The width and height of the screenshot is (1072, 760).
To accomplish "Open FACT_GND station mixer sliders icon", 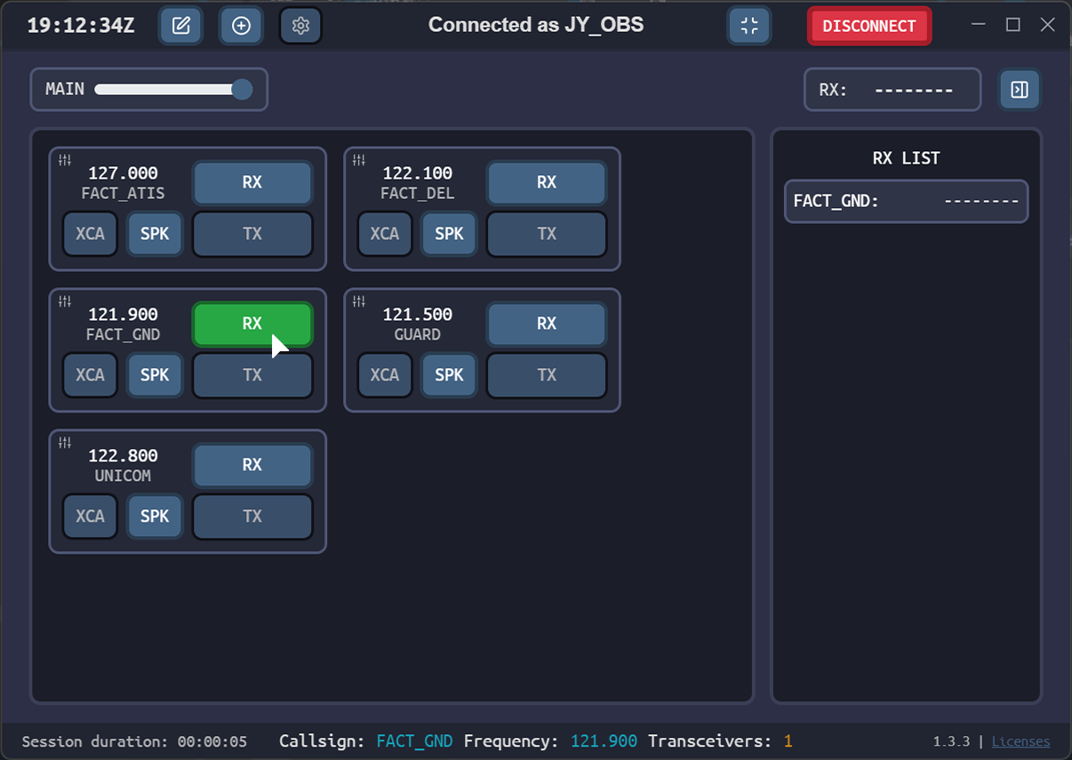I will 65,301.
